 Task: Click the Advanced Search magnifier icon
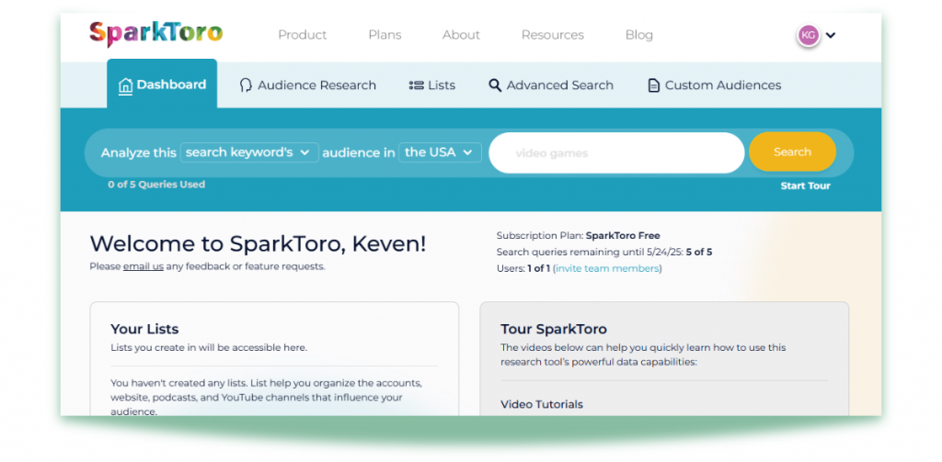[494, 85]
